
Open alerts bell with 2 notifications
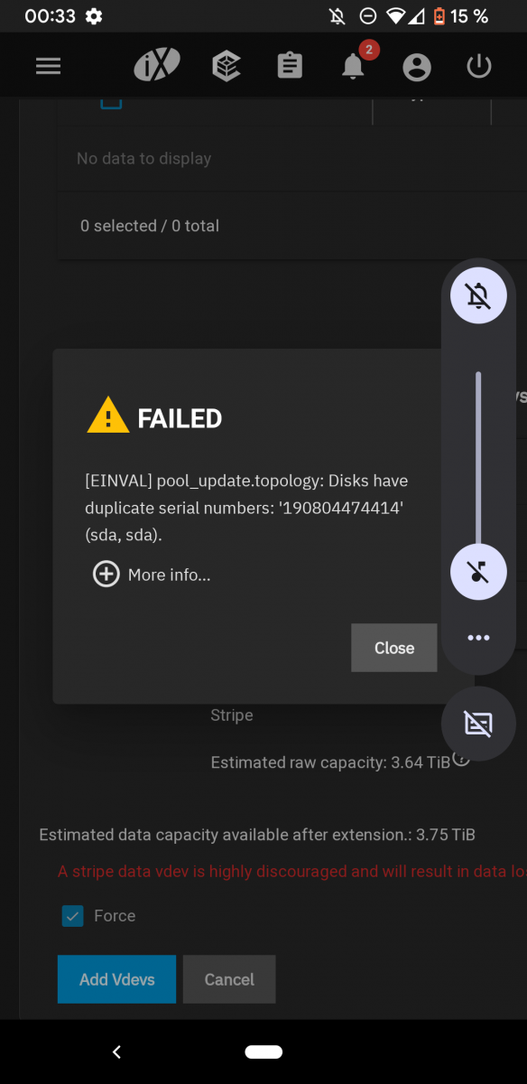(354, 63)
